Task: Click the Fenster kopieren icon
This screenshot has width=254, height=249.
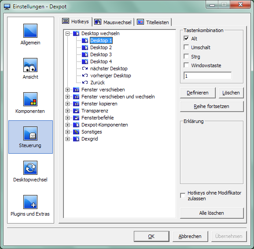Action: (x=76, y=104)
